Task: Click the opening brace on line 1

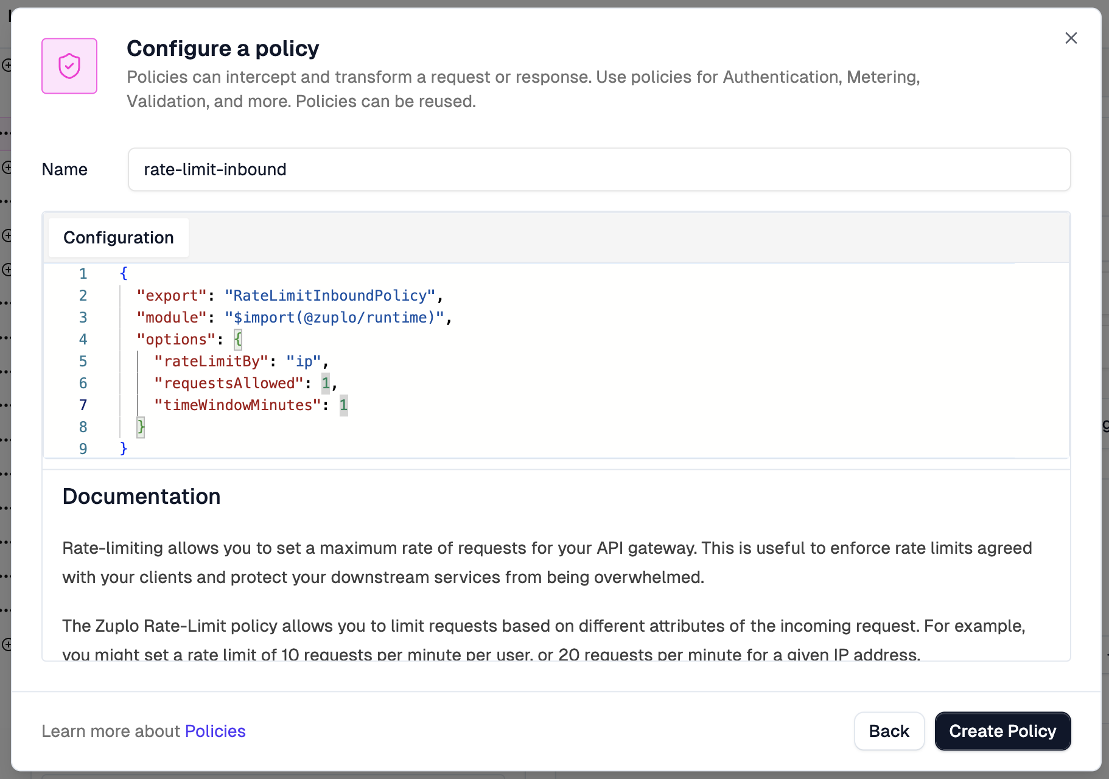Action: [124, 274]
